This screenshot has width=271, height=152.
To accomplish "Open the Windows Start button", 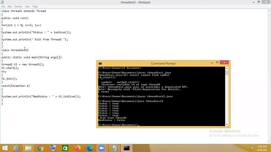I will 5,148.
